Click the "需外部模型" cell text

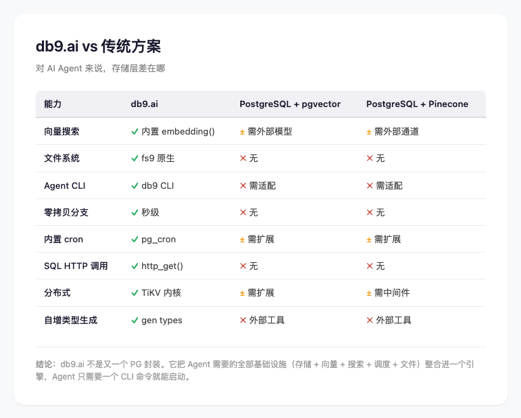tap(270, 132)
